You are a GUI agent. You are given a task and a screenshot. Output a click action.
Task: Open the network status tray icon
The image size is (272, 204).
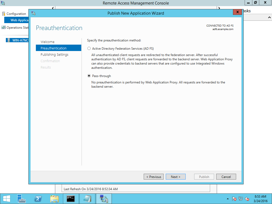(x=241, y=198)
